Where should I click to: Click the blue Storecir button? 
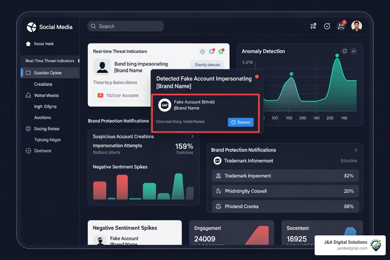(x=241, y=122)
